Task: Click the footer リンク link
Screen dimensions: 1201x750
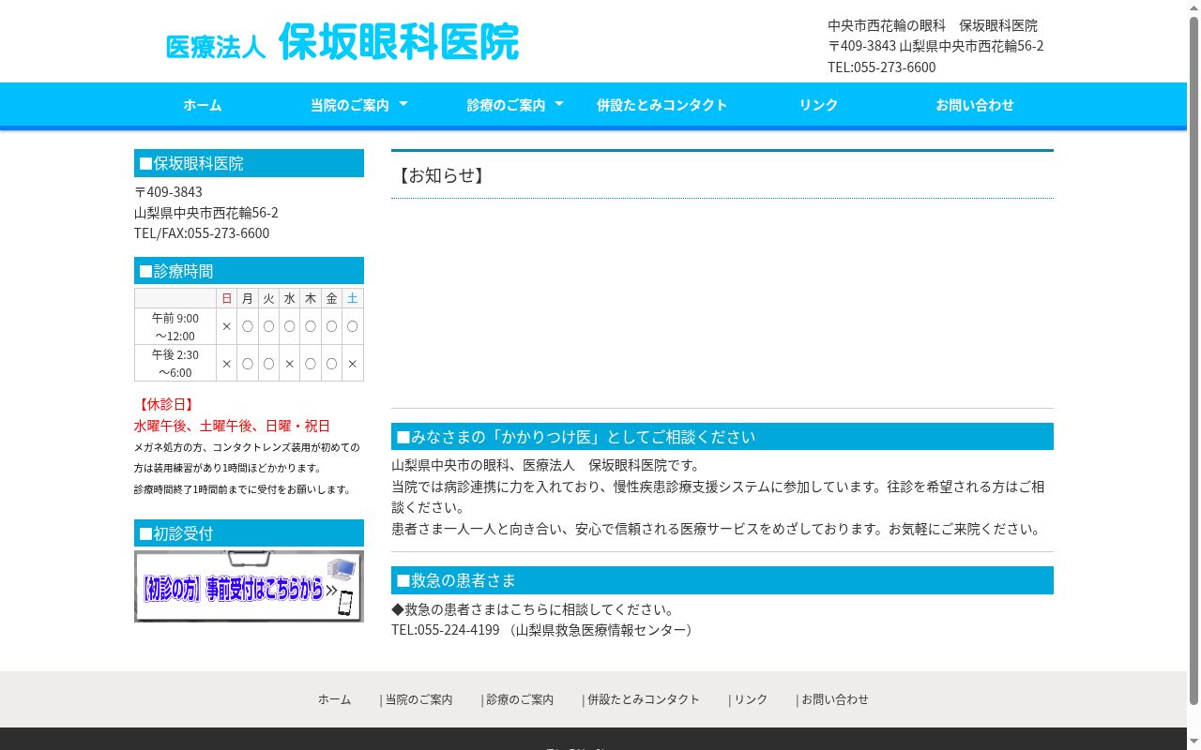Action: coord(751,699)
